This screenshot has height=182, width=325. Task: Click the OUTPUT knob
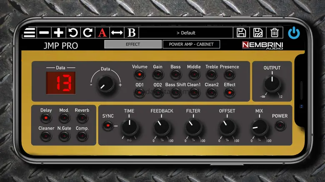[x=272, y=84]
